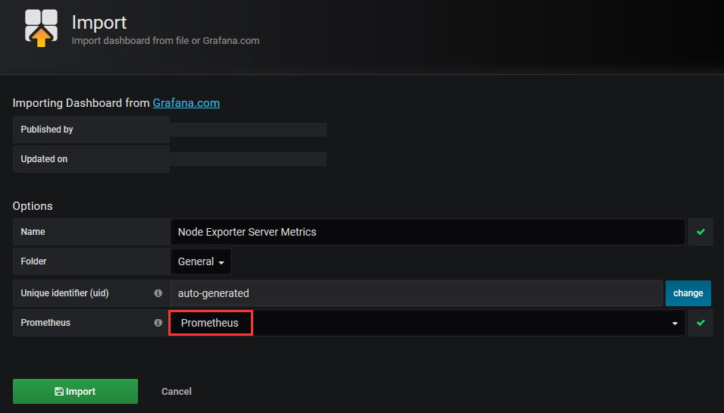The width and height of the screenshot is (724, 413).
Task: Click the 'Prometheus' row label on the left
Action: tap(45, 323)
